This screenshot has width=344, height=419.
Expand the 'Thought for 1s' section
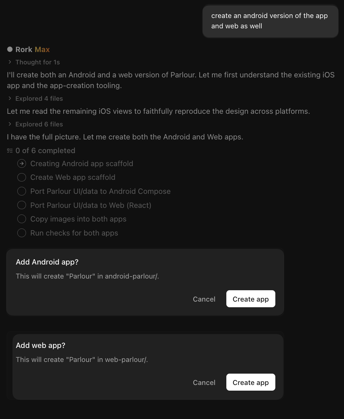coord(34,62)
